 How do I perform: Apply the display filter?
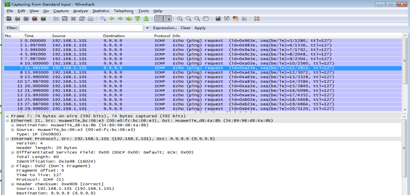[200, 28]
